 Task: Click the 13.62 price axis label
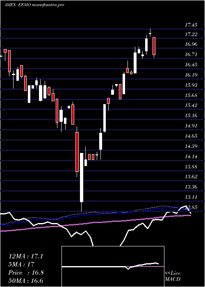coord(191,177)
